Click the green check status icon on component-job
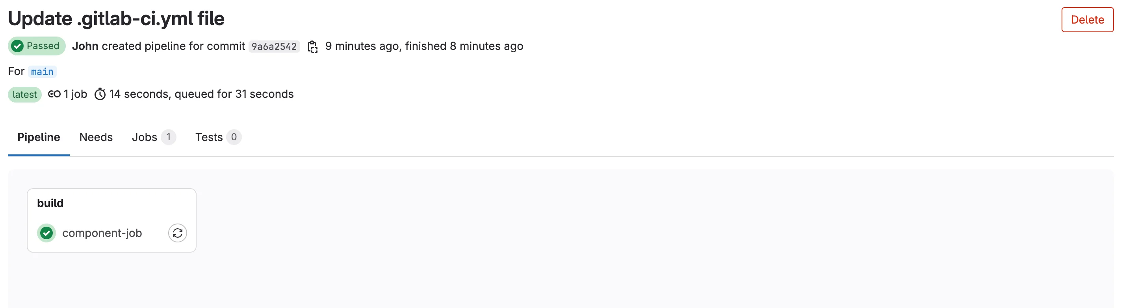The image size is (1125, 308). coord(46,233)
